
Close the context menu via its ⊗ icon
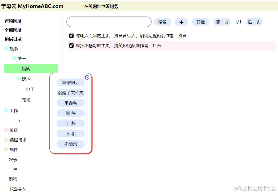[x=87, y=77]
